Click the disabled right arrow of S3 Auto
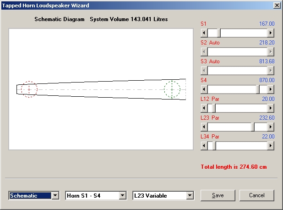The width and height of the screenshot is (283, 210). point(270,71)
